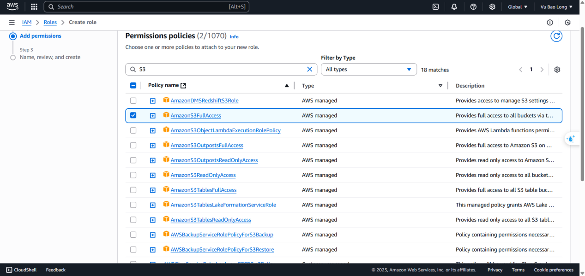Toggle the select-all policies header checkbox
The height and width of the screenshot is (276, 585).
[x=133, y=85]
